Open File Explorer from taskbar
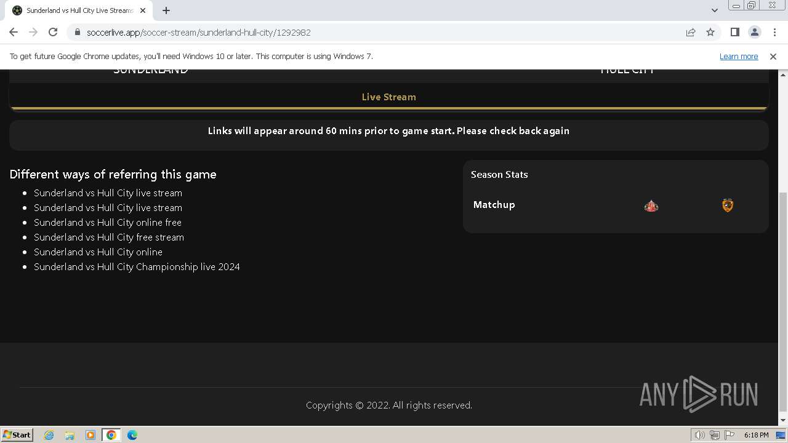Screen dimensions: 788x443 pyautogui.click(x=70, y=435)
